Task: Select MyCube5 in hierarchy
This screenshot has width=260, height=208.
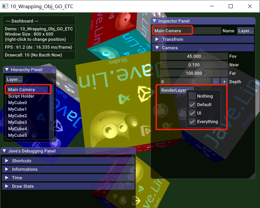Action: [x=27, y=135]
